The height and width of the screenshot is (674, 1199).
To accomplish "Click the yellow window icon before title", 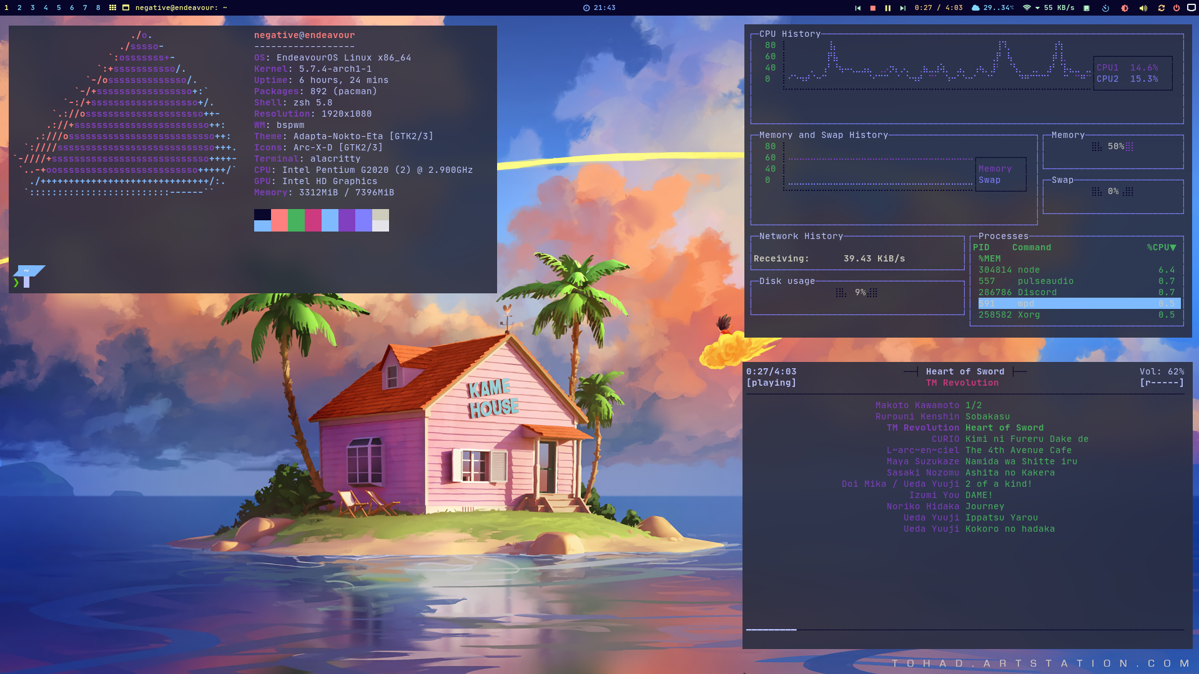I will [126, 7].
